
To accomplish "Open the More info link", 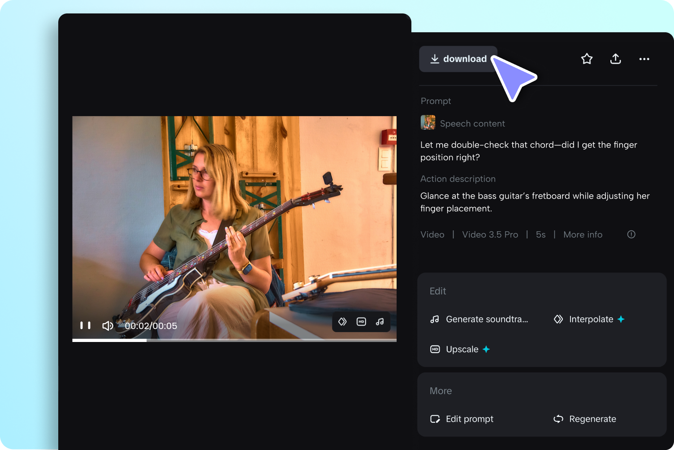I will pos(583,235).
